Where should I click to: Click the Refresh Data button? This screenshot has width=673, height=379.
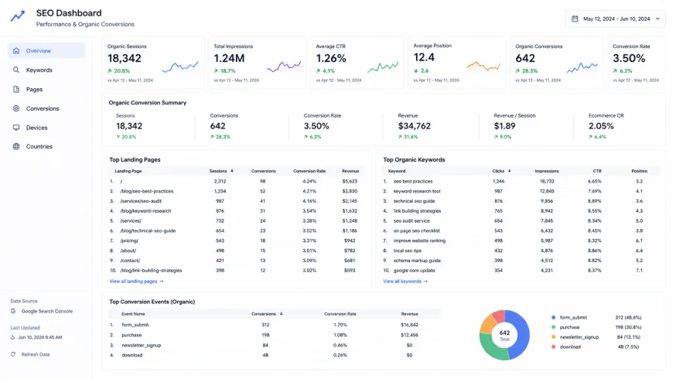pyautogui.click(x=30, y=354)
